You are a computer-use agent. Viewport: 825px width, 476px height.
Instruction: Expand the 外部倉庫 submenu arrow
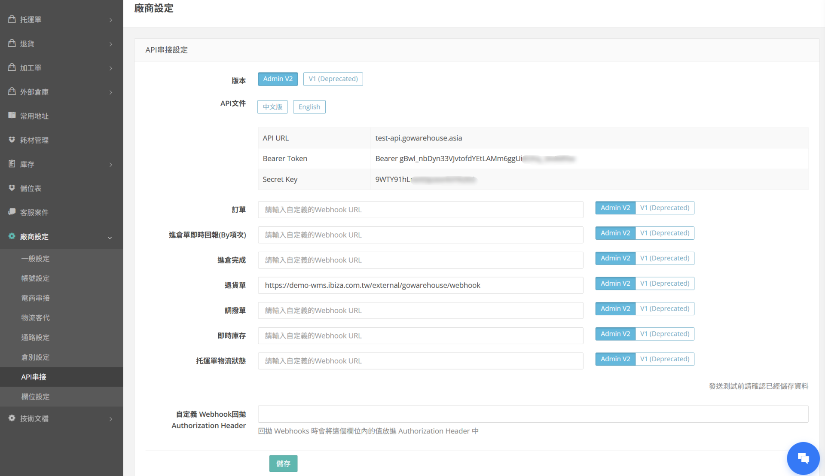point(111,92)
